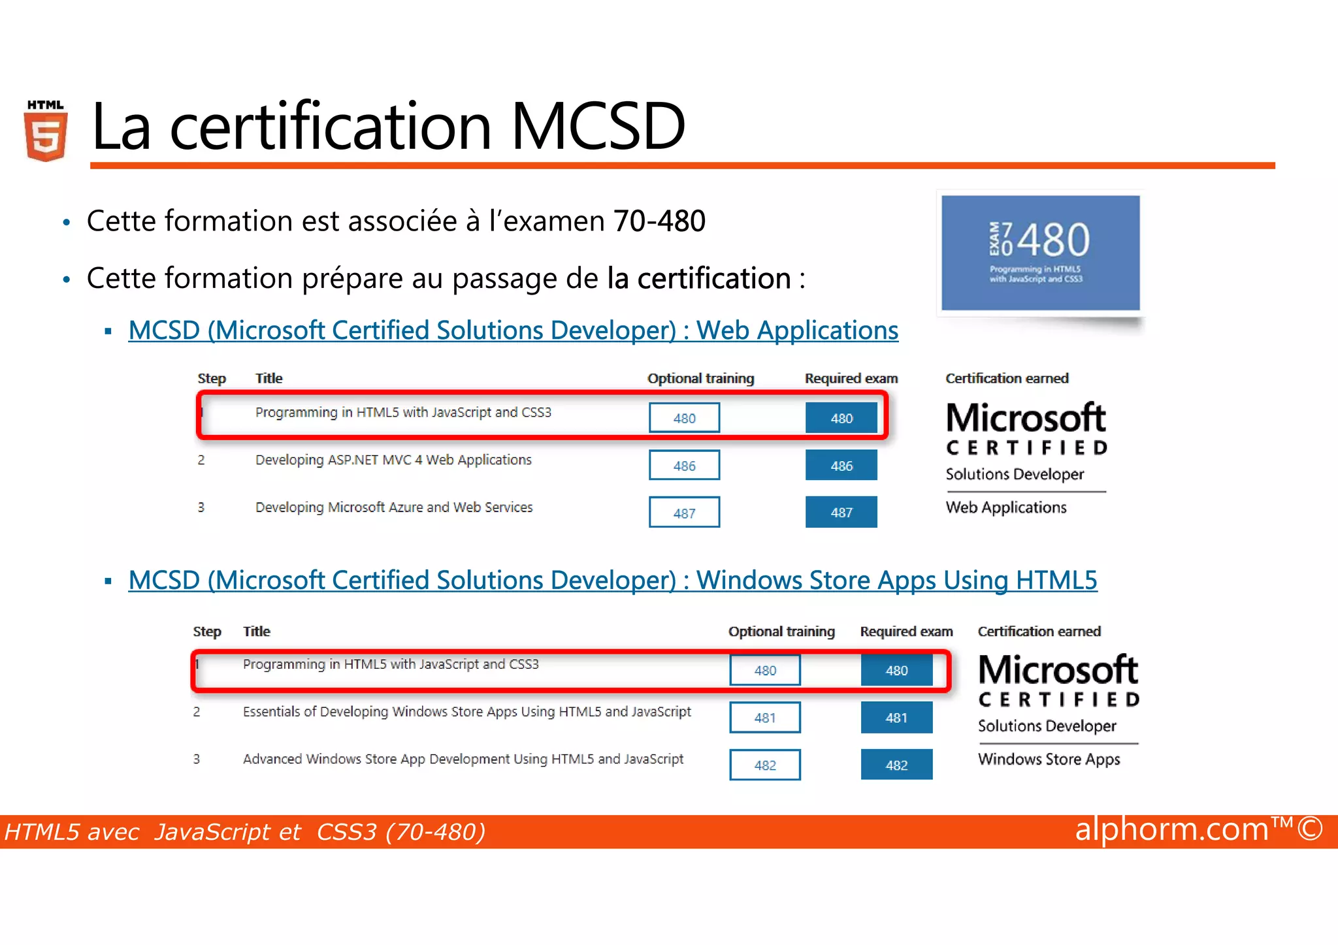Click Required exam 480 in Web Applications table
1338x945 pixels.
pyautogui.click(x=841, y=418)
